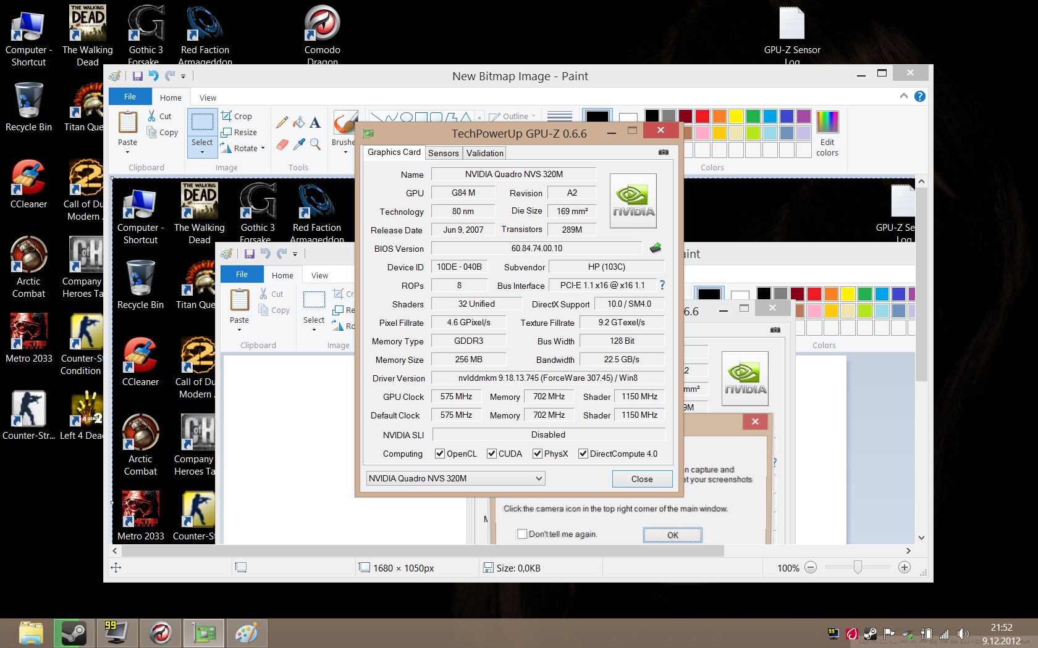The image size is (1038, 648).
Task: Select the GPU-Z Sensor Log desktop file icon
Action: [x=792, y=36]
